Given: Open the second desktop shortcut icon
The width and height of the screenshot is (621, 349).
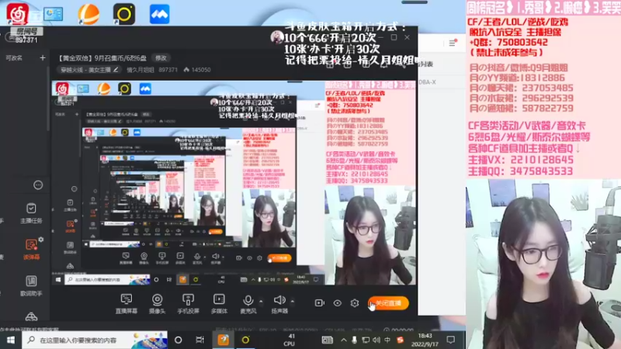Looking at the screenshot, I should tap(53, 14).
